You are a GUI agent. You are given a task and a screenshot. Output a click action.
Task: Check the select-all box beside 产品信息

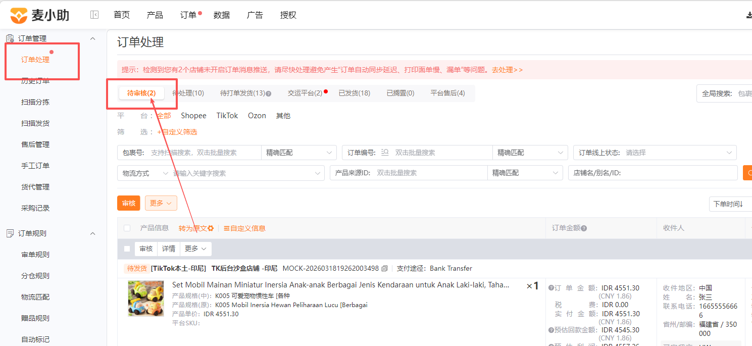(127, 228)
